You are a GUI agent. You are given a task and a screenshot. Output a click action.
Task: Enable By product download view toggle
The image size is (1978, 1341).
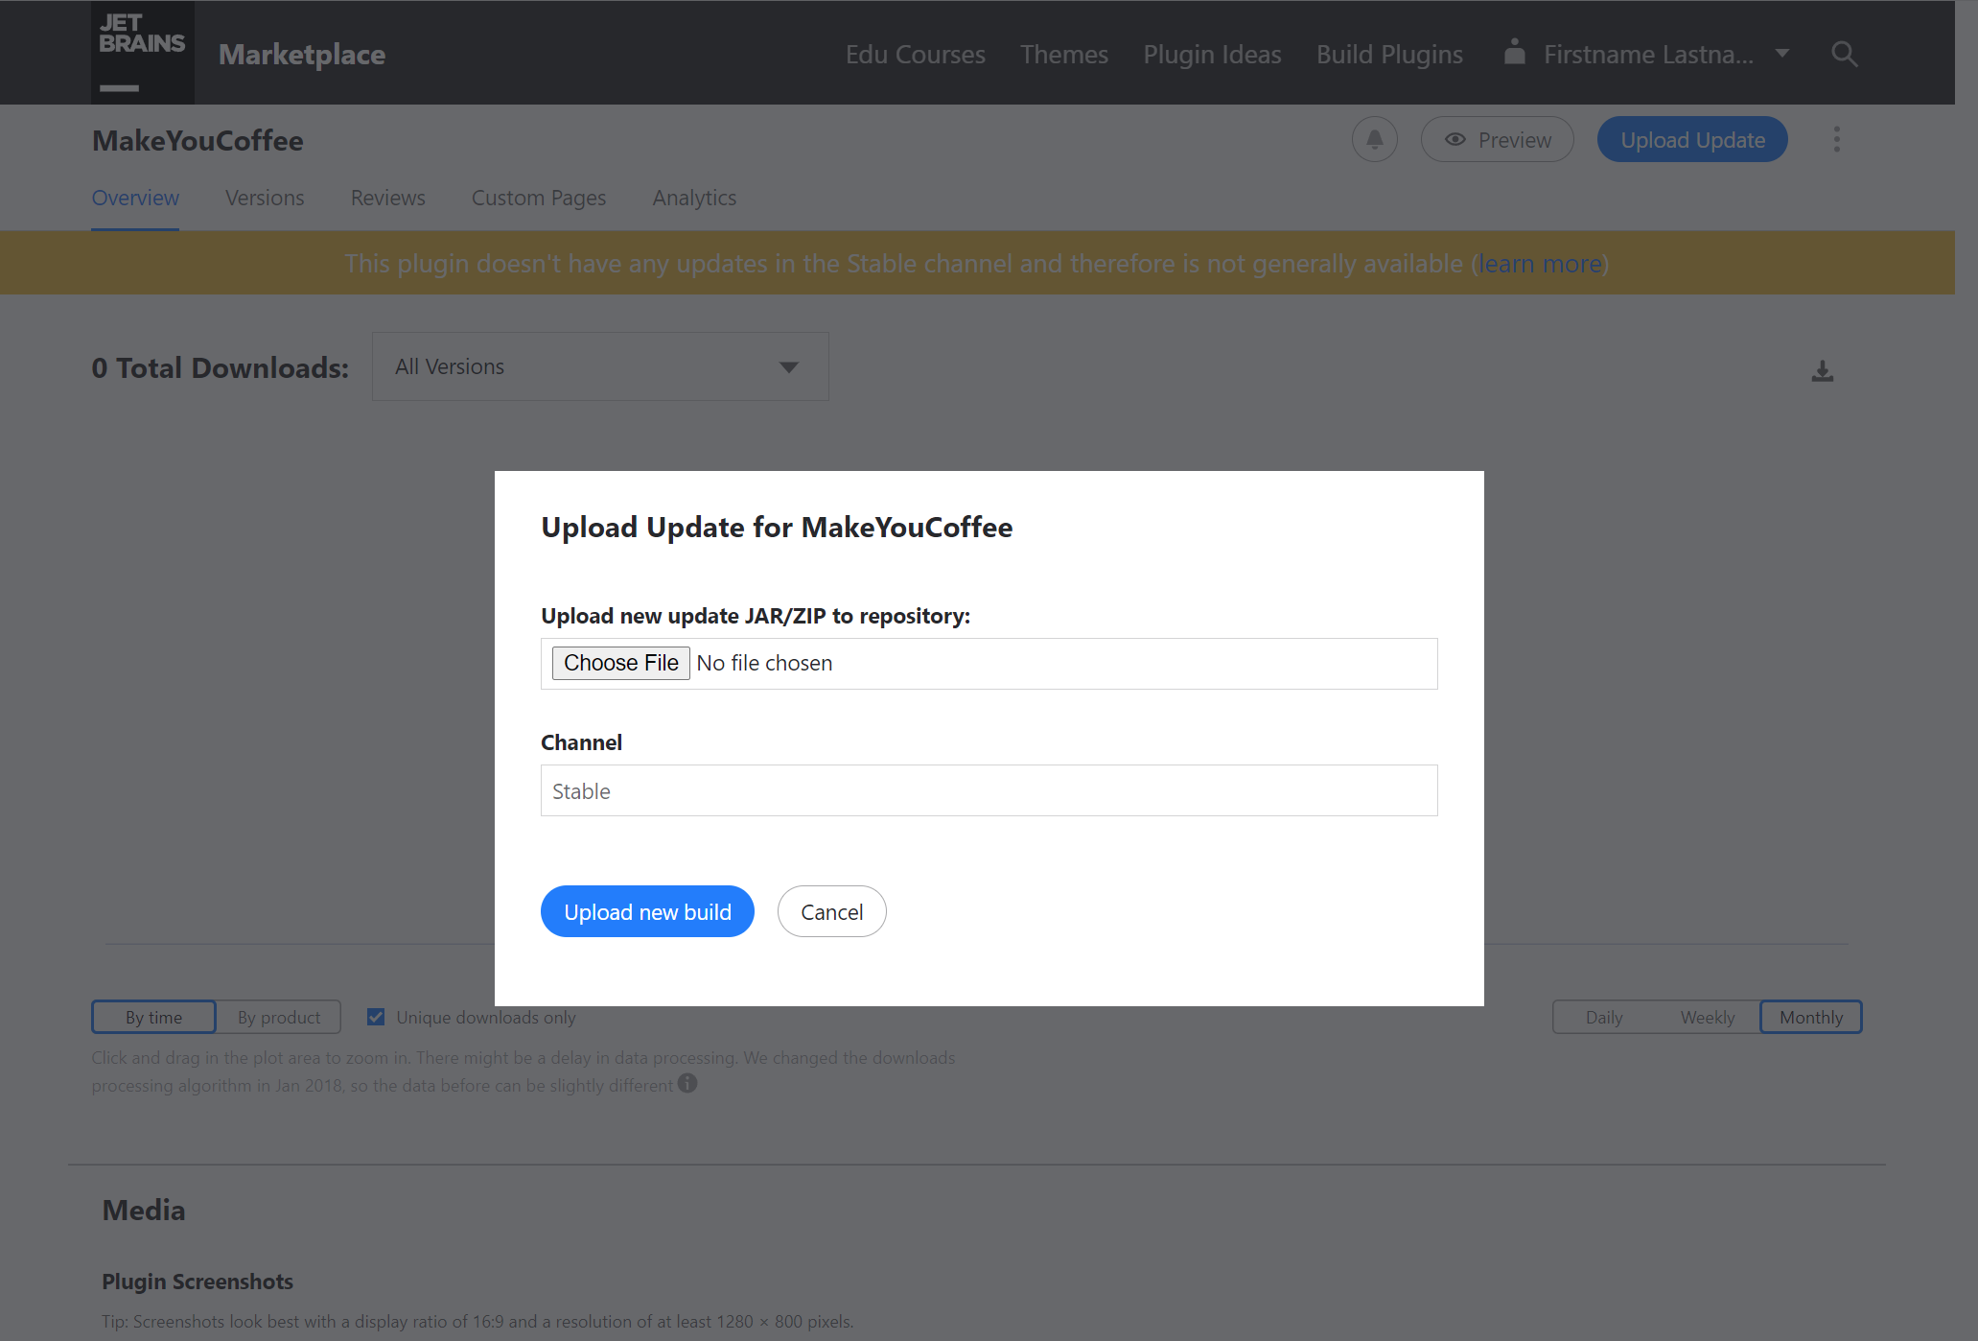tap(278, 1016)
